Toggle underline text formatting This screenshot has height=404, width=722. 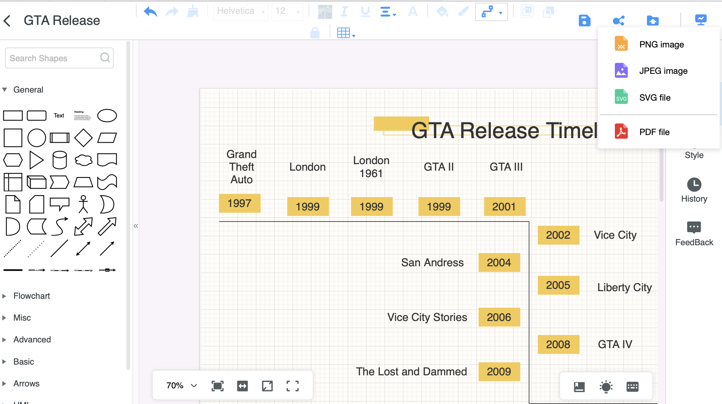365,11
